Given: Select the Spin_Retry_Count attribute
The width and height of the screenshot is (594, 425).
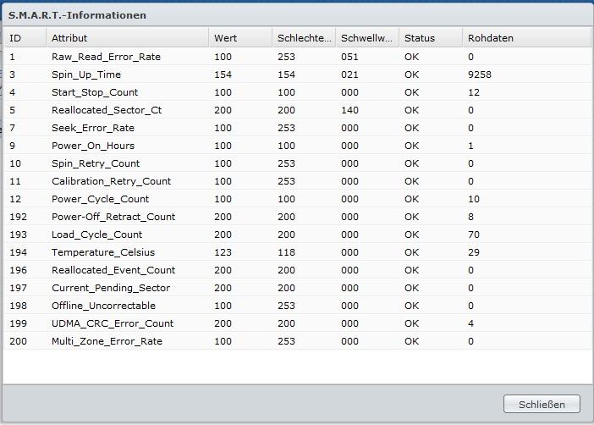Looking at the screenshot, I should point(96,163).
